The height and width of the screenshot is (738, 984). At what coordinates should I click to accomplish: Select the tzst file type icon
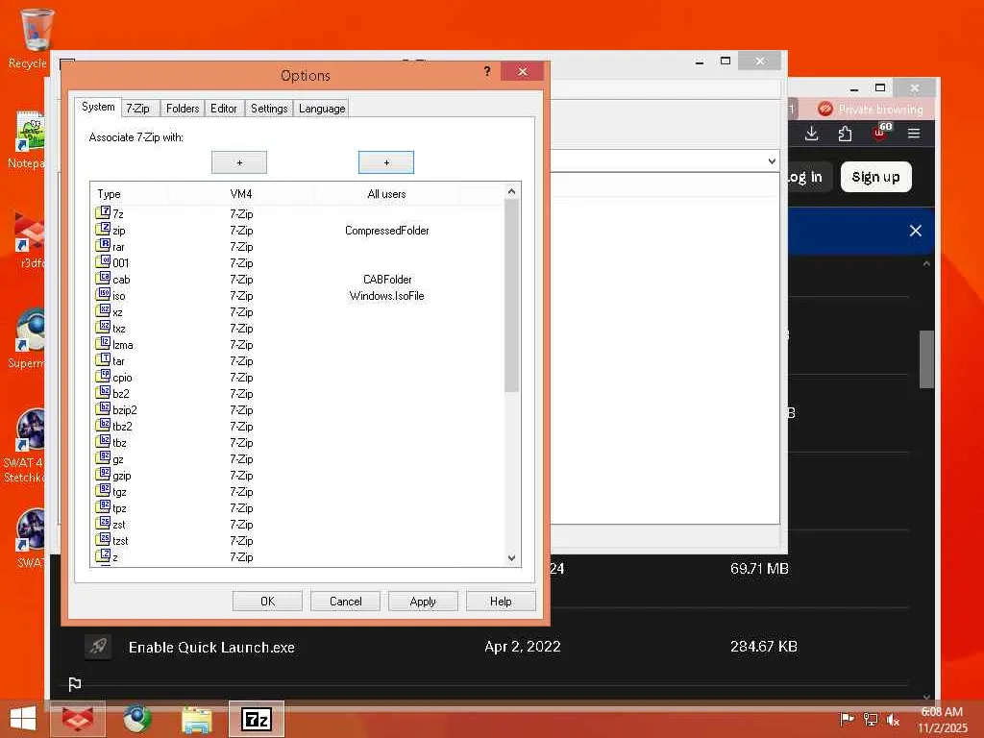coord(103,539)
